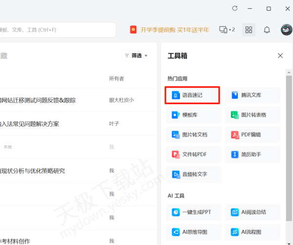Open 文件转PDF converter
This screenshot has height=245, width=293.
click(x=193, y=155)
